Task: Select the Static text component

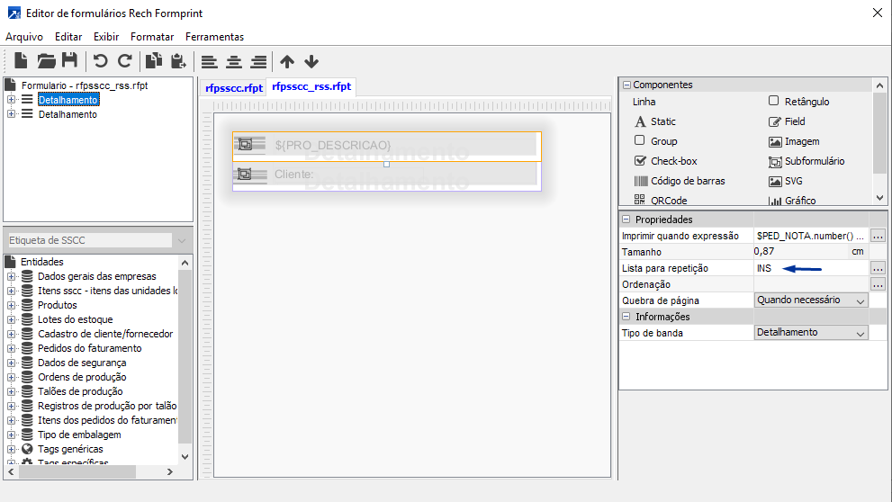Action: click(x=654, y=121)
